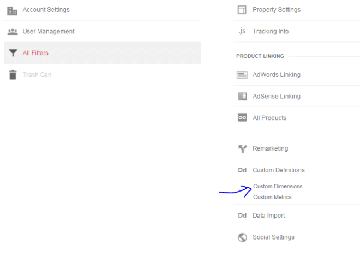The height and width of the screenshot is (263, 360).
Task: Go to AdWords Linking
Action: (x=277, y=75)
